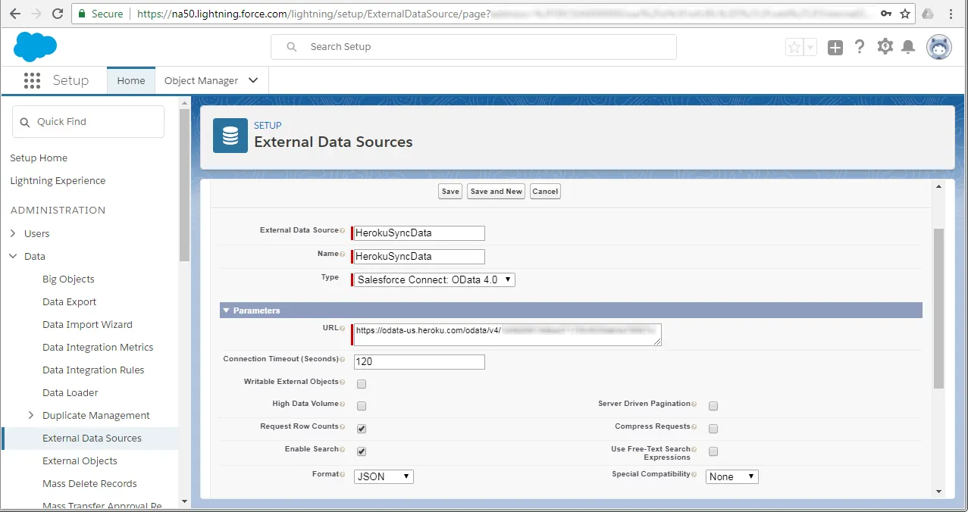Enable Server Driven Pagination checkbox
Viewport: 968px width, 512px height.
pos(713,406)
